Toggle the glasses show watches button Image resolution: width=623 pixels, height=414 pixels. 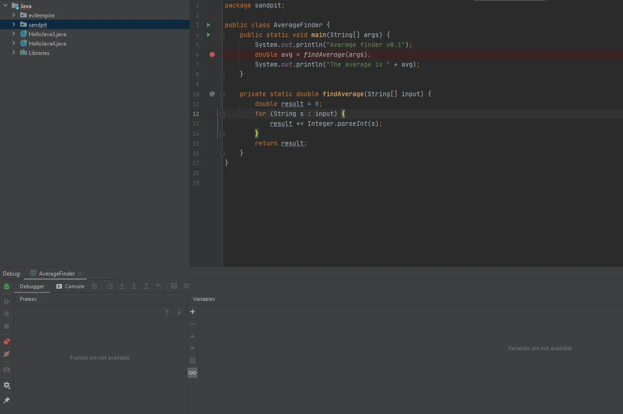[192, 373]
